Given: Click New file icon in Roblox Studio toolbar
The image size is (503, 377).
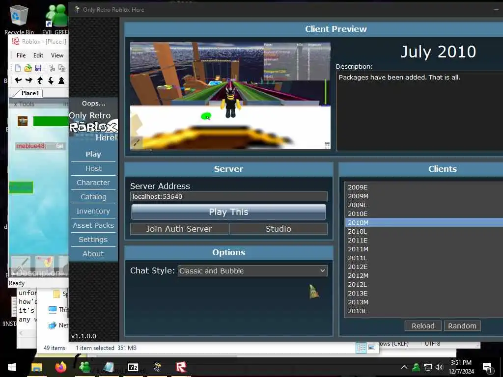Looking at the screenshot, I should (18, 68).
